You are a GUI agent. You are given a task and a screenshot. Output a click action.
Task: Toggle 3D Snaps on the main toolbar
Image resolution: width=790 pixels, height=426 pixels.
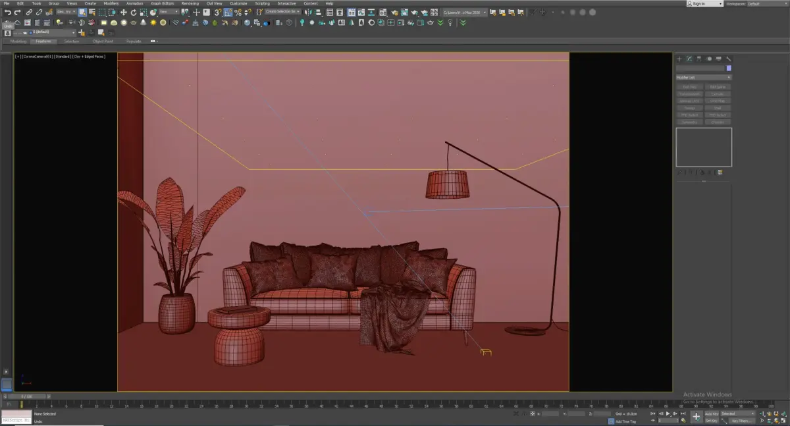point(217,12)
